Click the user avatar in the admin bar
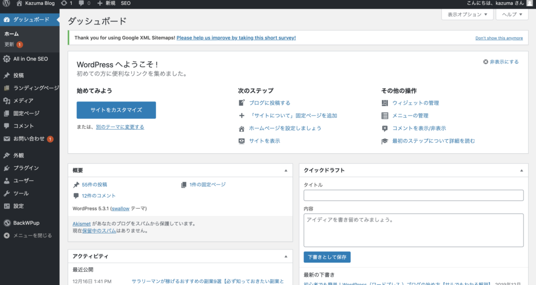This screenshot has width=536, height=285. [x=530, y=4]
